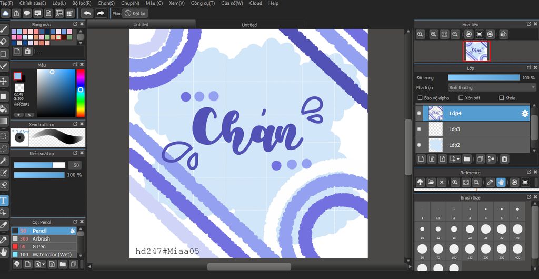Delete color with trash icon in Bảng màu
The image size is (539, 279).
pyautogui.click(x=28, y=51)
